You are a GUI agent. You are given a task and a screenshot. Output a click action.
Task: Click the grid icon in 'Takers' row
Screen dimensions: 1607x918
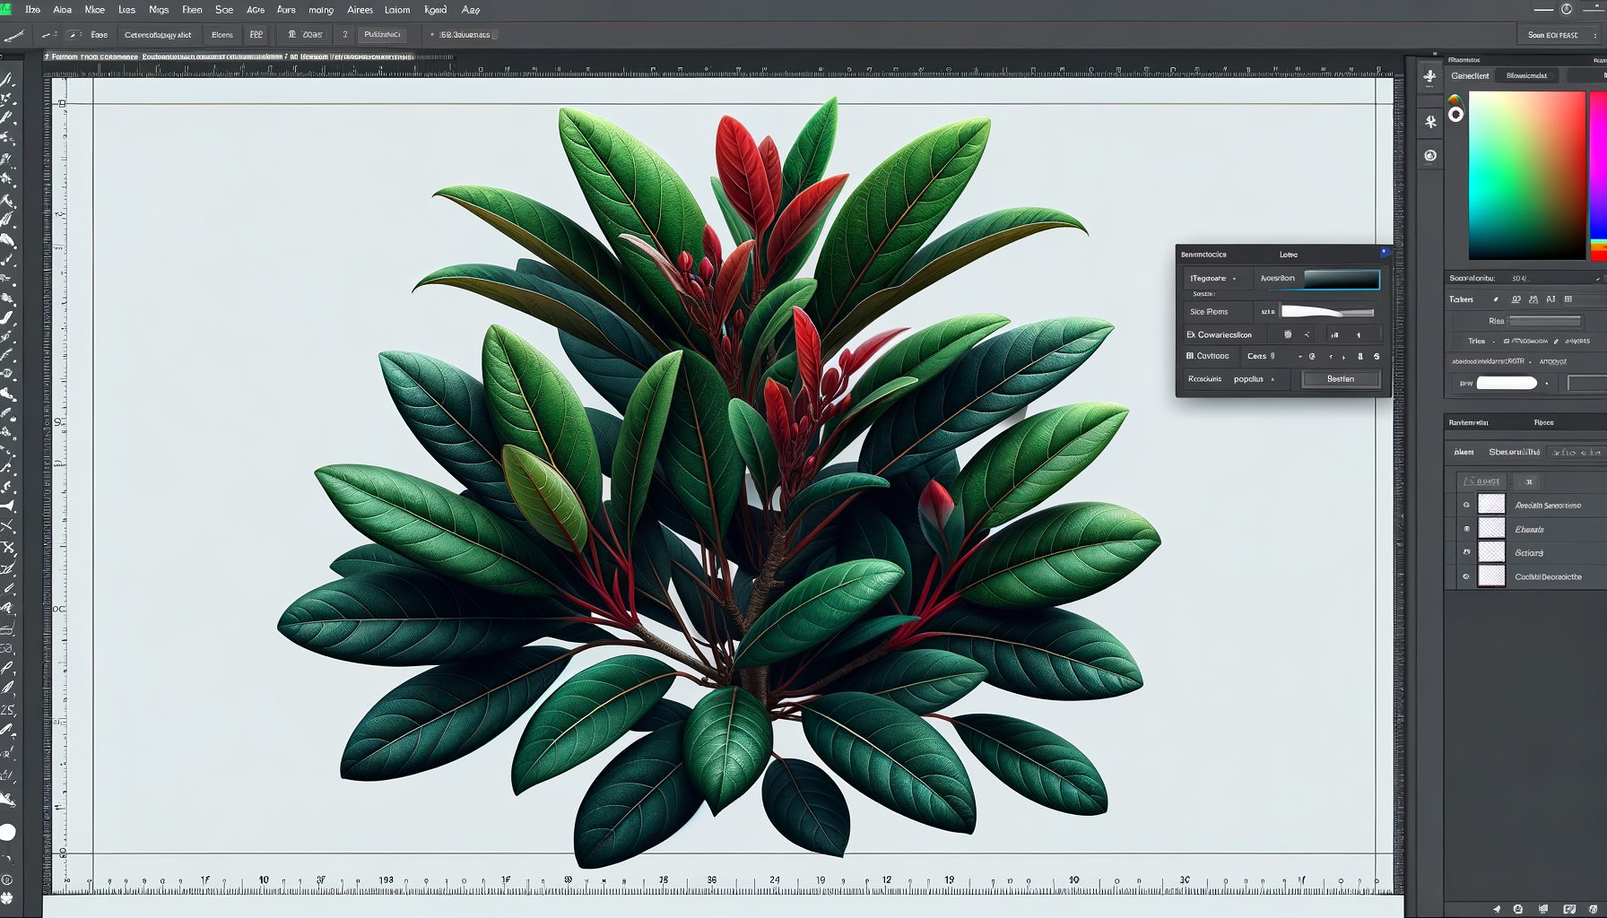pos(1568,299)
